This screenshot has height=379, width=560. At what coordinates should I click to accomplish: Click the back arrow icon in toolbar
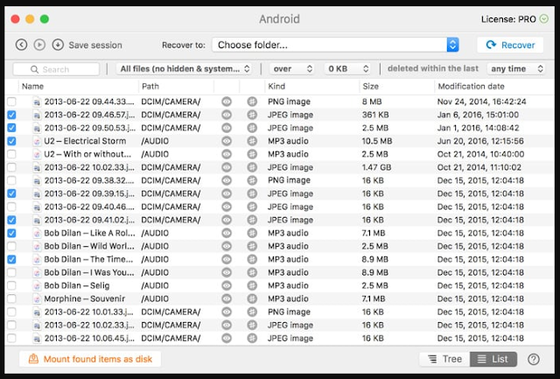click(21, 45)
